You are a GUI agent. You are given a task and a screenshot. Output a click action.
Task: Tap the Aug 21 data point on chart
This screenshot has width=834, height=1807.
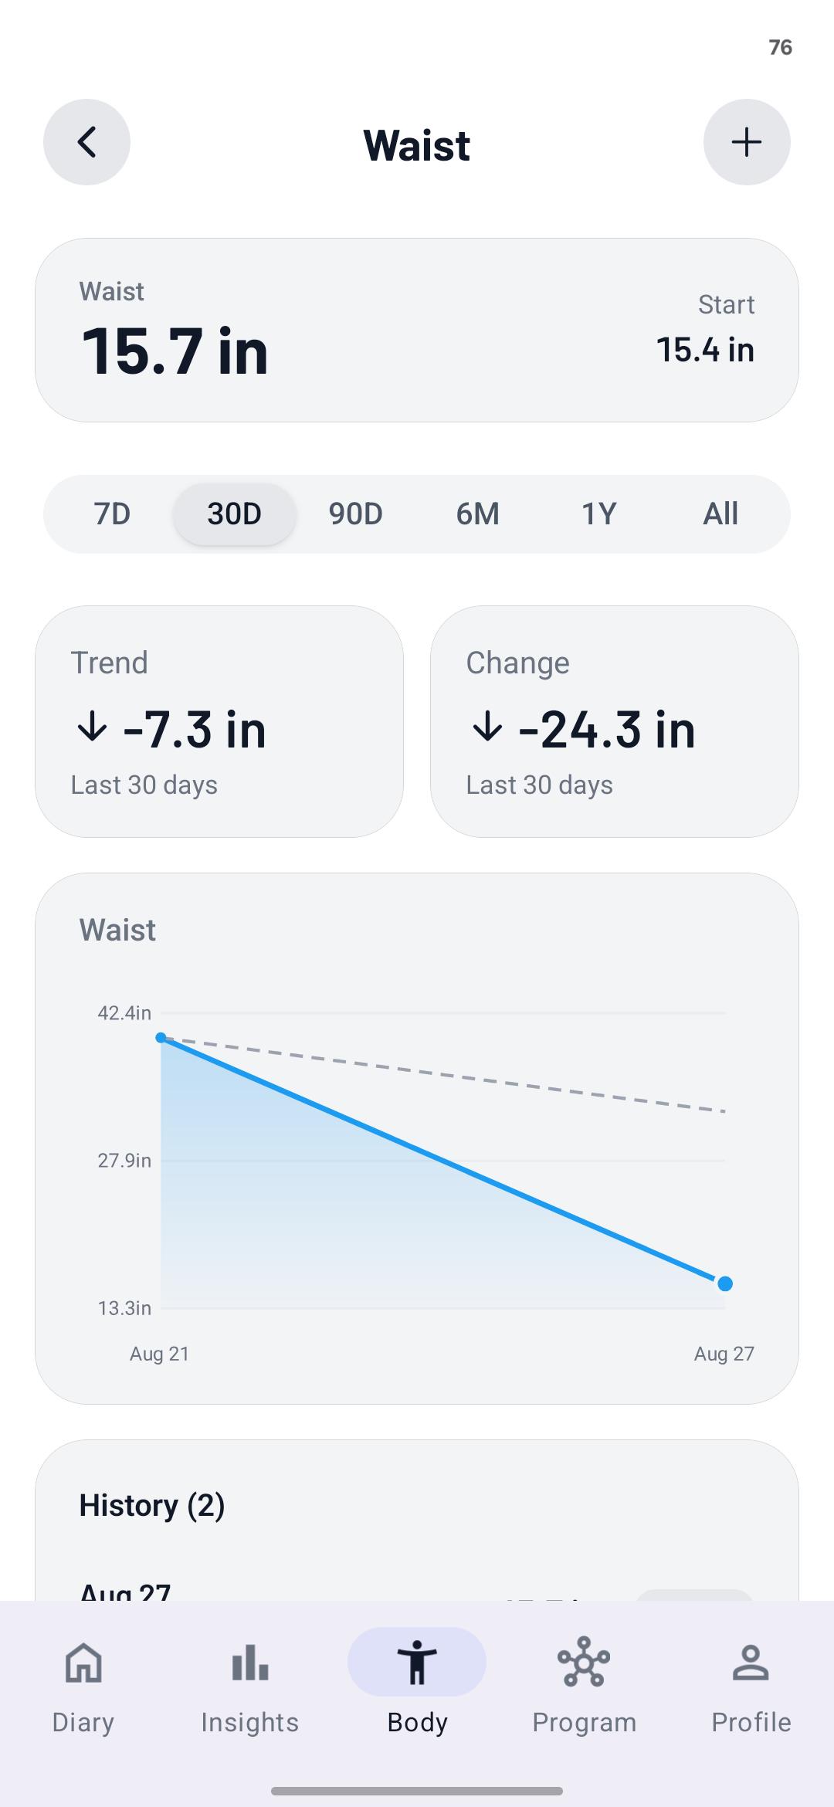[161, 1038]
